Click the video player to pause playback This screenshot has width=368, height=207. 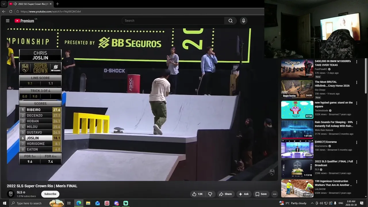point(142,104)
